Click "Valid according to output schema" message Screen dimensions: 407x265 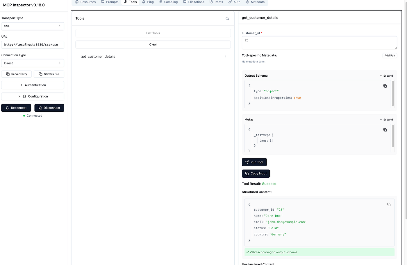click(x=319, y=252)
